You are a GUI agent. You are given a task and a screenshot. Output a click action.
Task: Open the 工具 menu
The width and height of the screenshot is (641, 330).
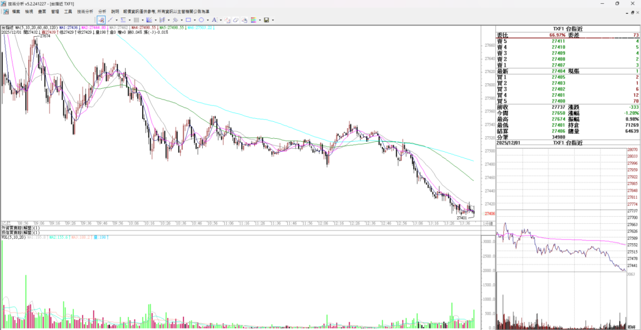(x=68, y=11)
